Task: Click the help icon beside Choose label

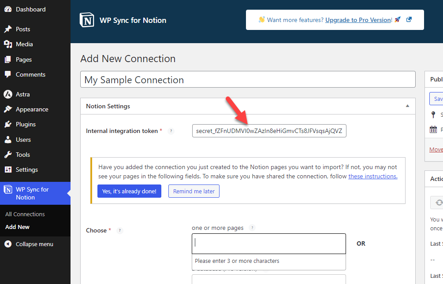Action: pos(120,230)
